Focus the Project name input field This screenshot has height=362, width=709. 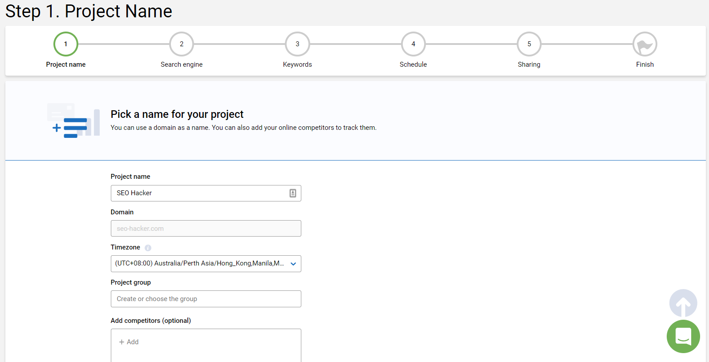pyautogui.click(x=200, y=193)
